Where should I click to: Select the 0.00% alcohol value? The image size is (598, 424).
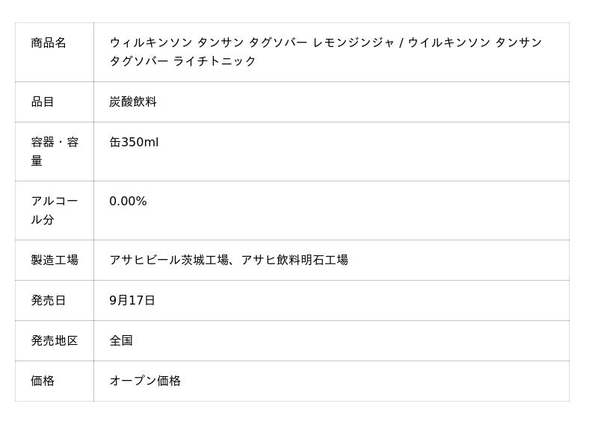pyautogui.click(x=128, y=201)
